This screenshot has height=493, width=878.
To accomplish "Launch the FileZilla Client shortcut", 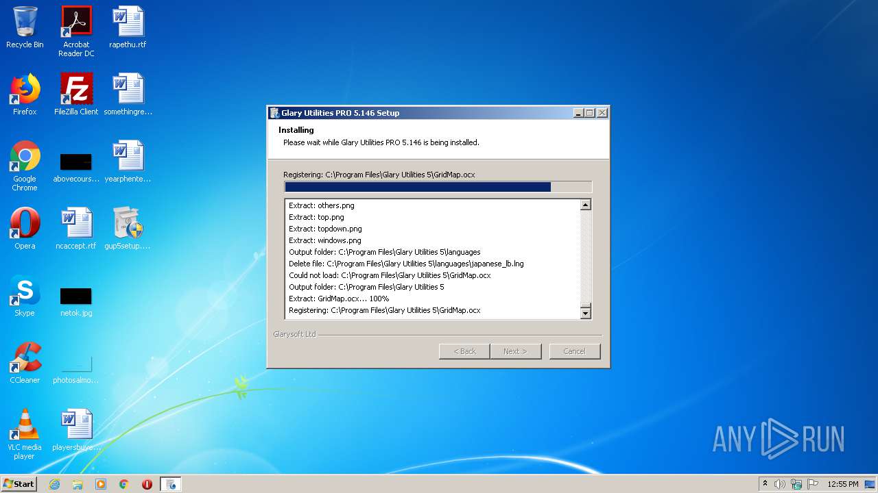I will point(76,94).
